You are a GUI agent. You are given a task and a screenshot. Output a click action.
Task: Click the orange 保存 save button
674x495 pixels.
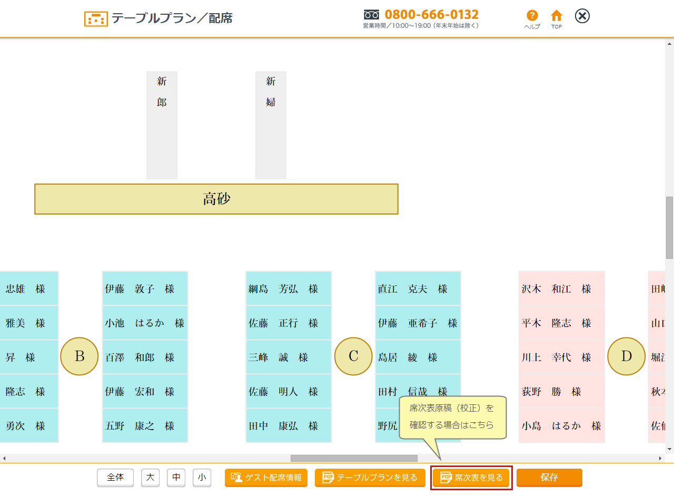tap(549, 478)
